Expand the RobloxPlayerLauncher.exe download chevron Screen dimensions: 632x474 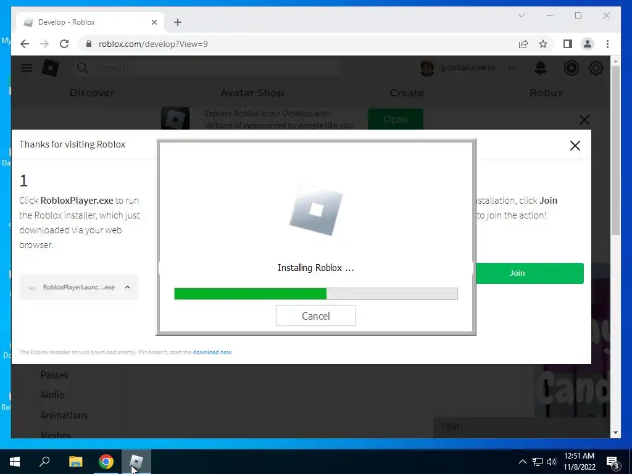click(127, 287)
